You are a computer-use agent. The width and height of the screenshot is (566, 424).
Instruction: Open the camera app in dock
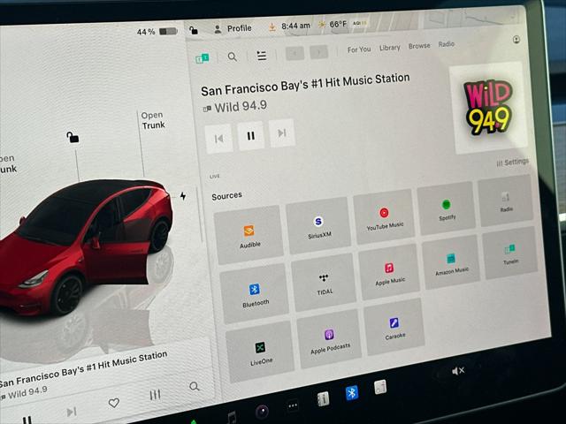click(x=263, y=412)
